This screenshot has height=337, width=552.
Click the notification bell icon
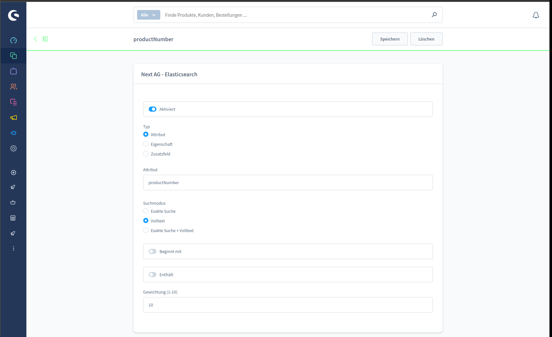point(536,15)
